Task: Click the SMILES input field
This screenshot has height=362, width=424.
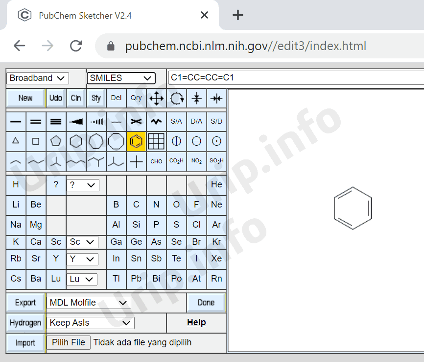Action: pyautogui.click(x=294, y=77)
